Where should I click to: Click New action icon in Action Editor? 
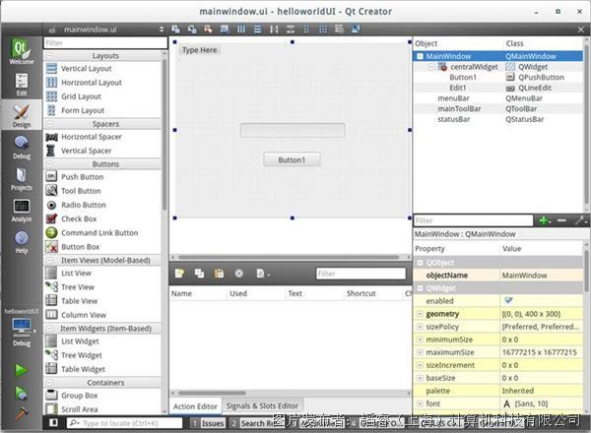(x=180, y=274)
